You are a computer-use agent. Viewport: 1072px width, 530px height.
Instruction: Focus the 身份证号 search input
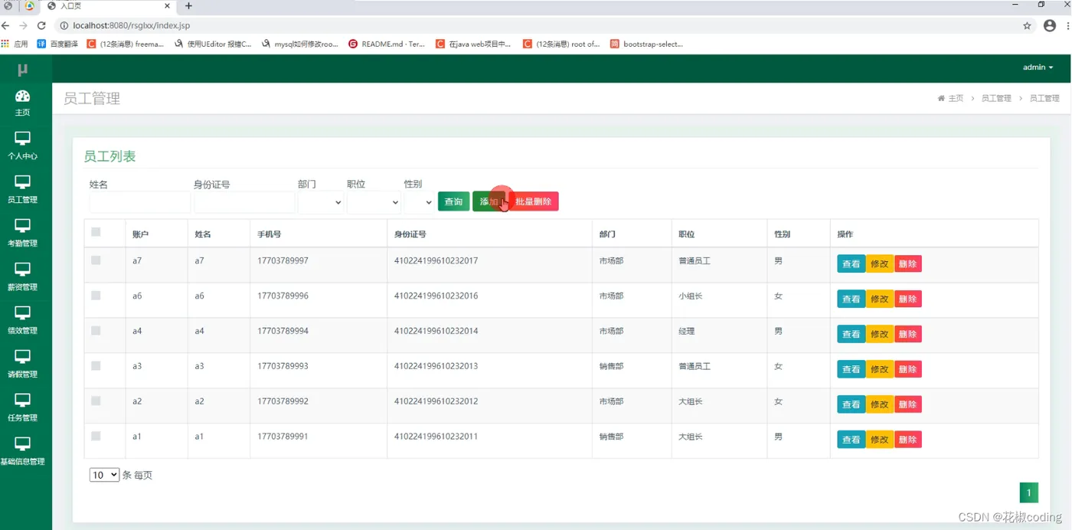[x=244, y=202]
